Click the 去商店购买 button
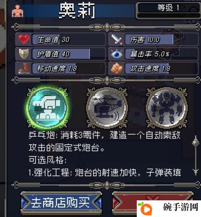Viewport: 201px width, 217px height. click(61, 203)
